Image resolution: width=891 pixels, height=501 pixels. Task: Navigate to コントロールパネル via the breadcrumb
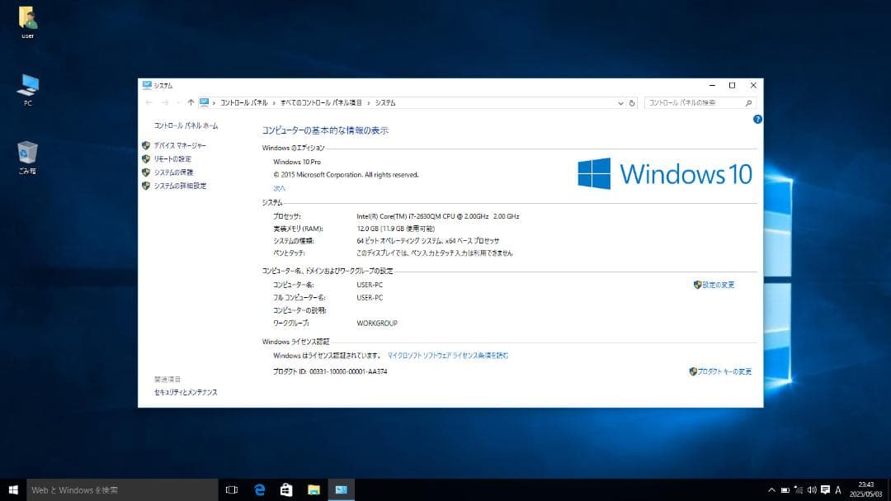[x=243, y=102]
